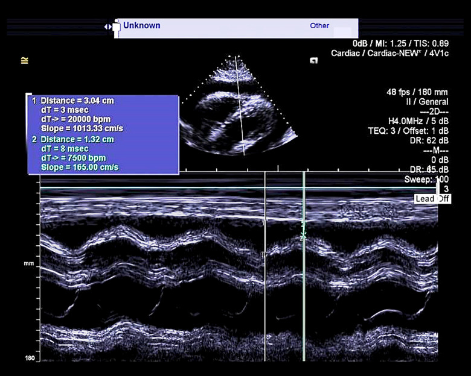Click the Unknown patient name field
Screen dimensions: 471x376
point(142,26)
